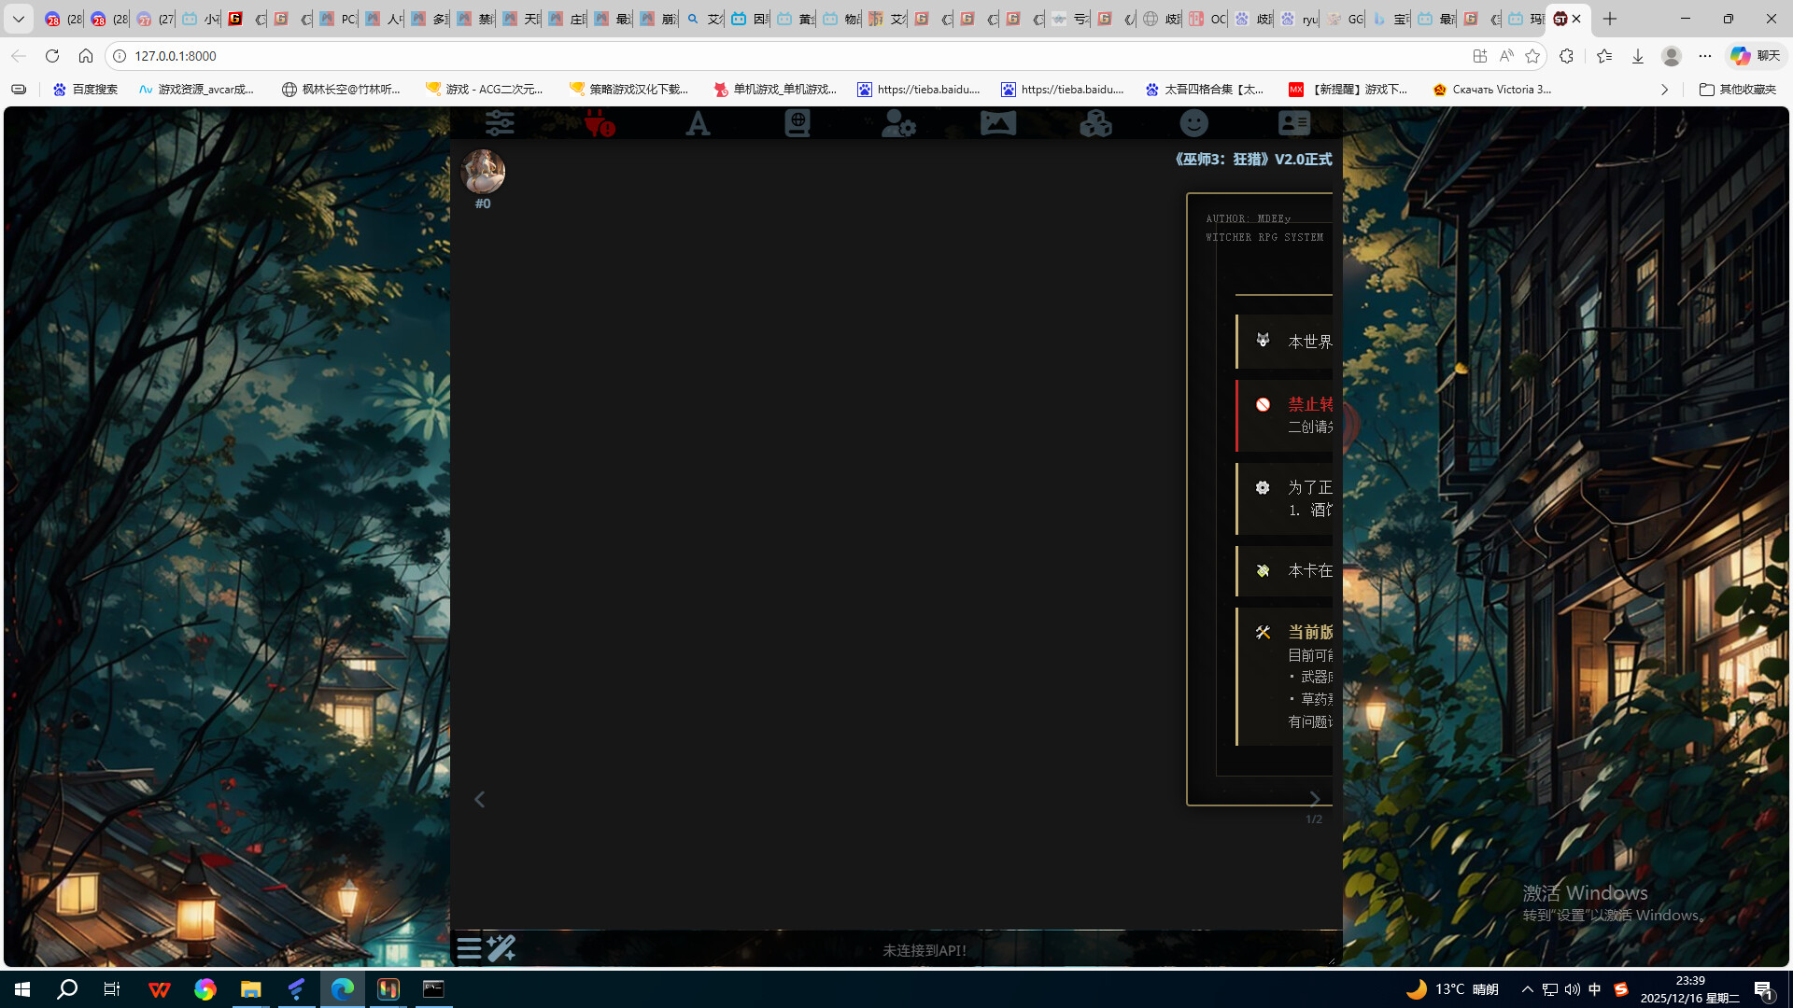Open persona management smiley icon
This screenshot has width=1793, height=1008.
click(1194, 123)
